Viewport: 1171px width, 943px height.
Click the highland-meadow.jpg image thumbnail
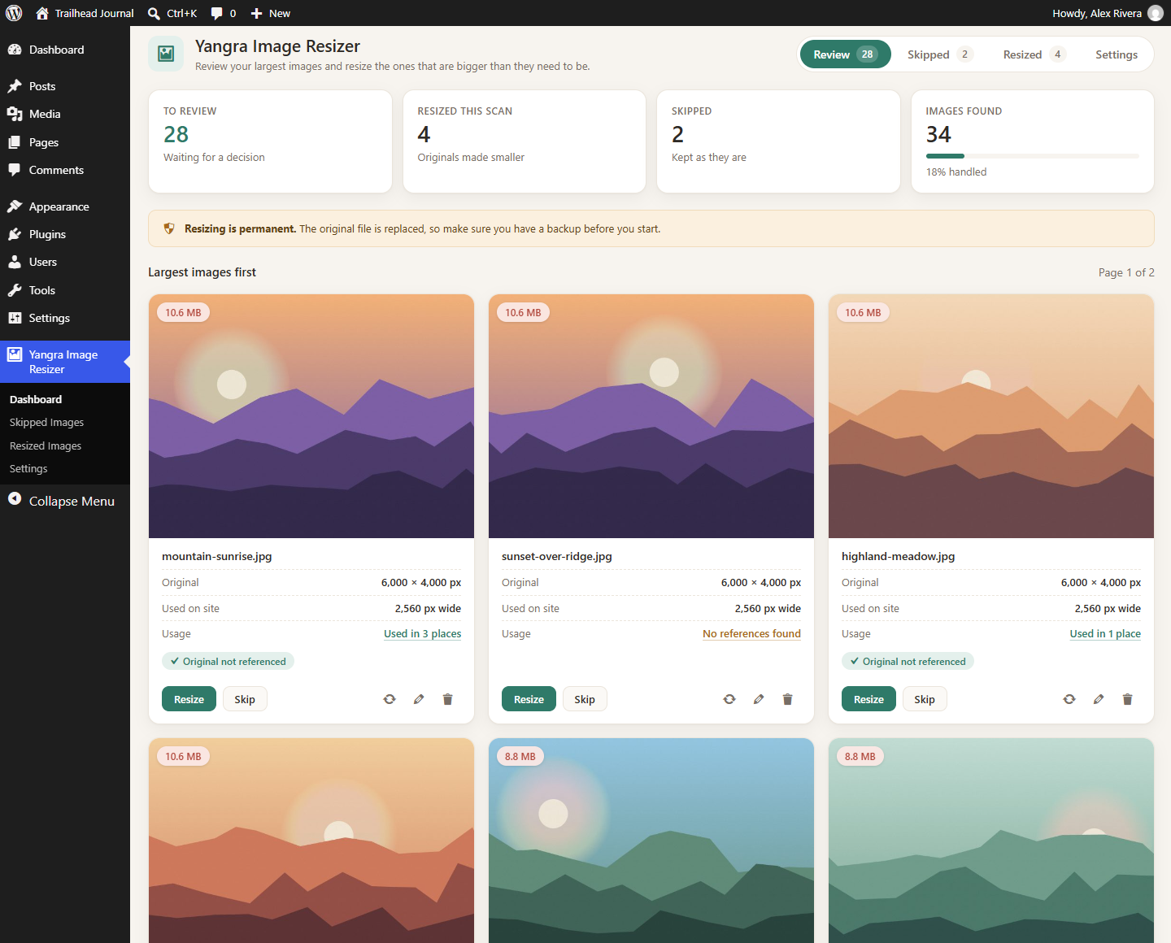(x=991, y=416)
